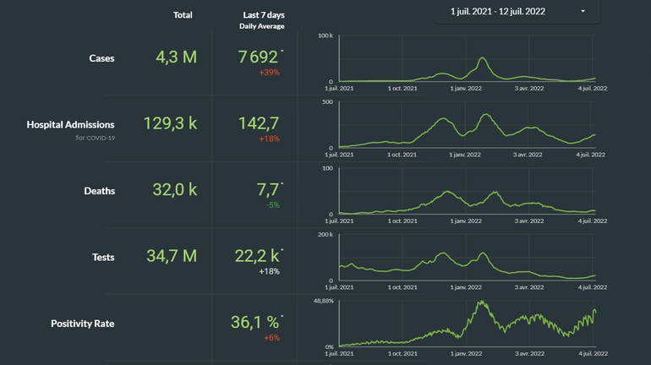Image resolution: width=651 pixels, height=365 pixels.
Task: Click the +39% cases change indicator
Action: [x=269, y=73]
